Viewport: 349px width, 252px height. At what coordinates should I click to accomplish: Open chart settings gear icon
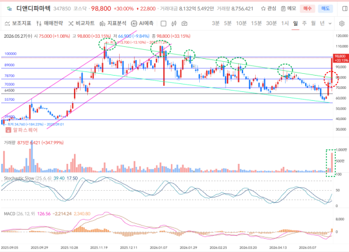click(x=342, y=23)
